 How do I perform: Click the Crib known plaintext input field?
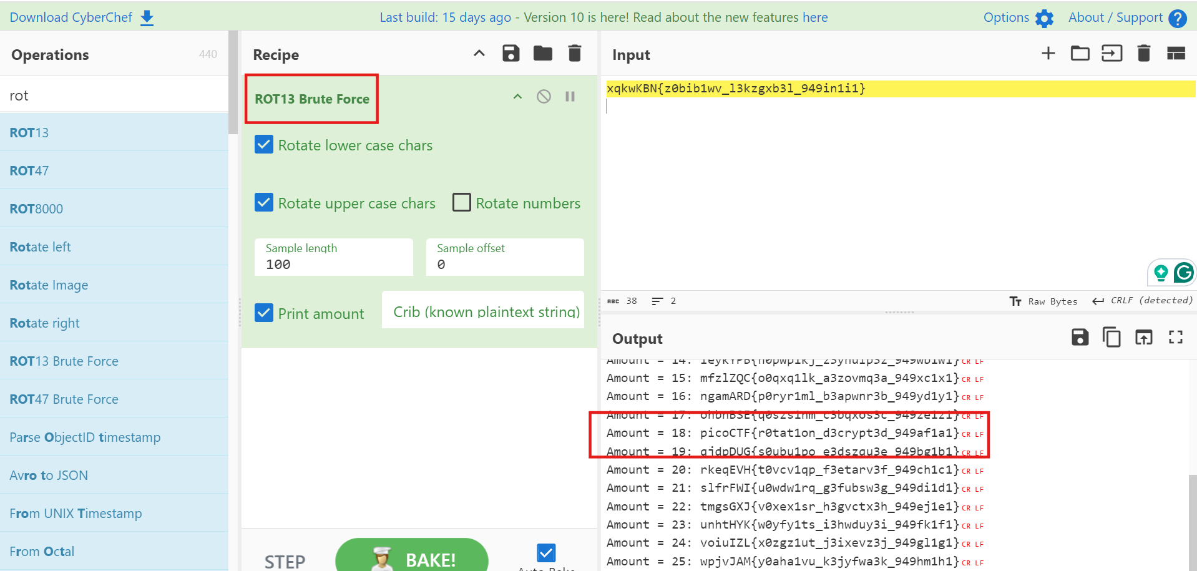[483, 310]
